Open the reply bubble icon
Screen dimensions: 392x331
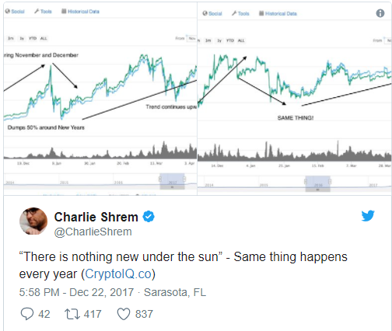[27, 314]
